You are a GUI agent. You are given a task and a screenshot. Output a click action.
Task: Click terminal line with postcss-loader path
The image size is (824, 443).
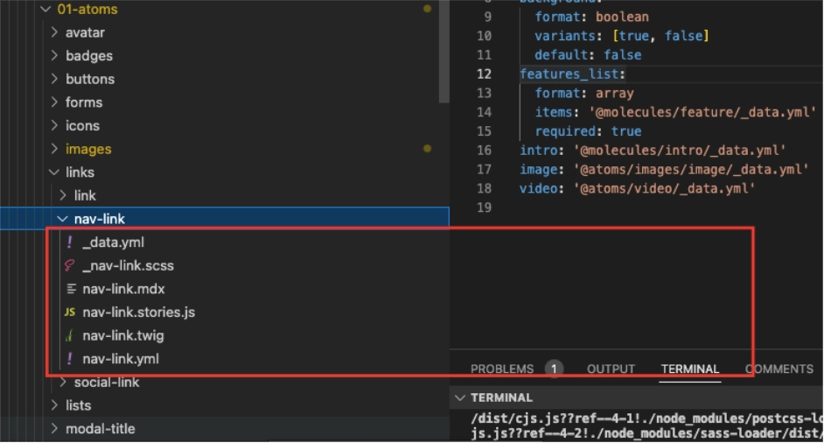647,418
